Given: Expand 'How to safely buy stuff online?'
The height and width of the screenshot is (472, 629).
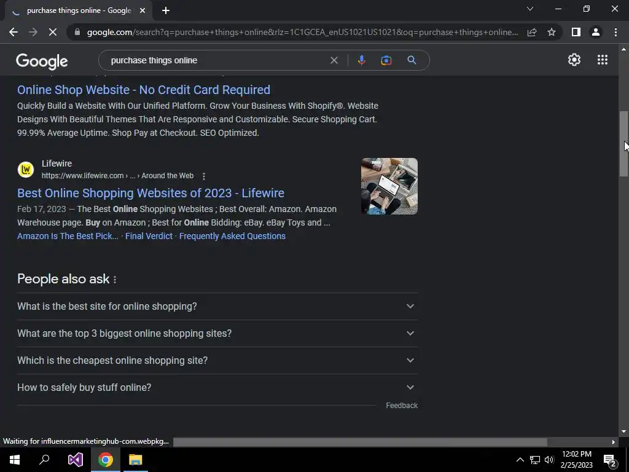Looking at the screenshot, I should pyautogui.click(x=217, y=388).
